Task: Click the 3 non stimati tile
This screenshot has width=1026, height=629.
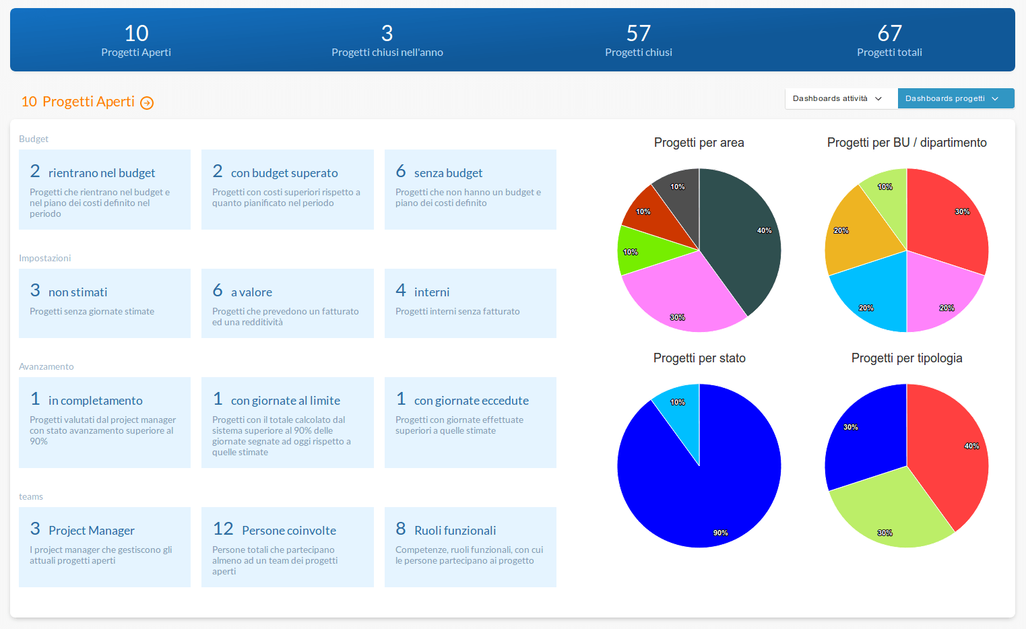Action: point(104,303)
